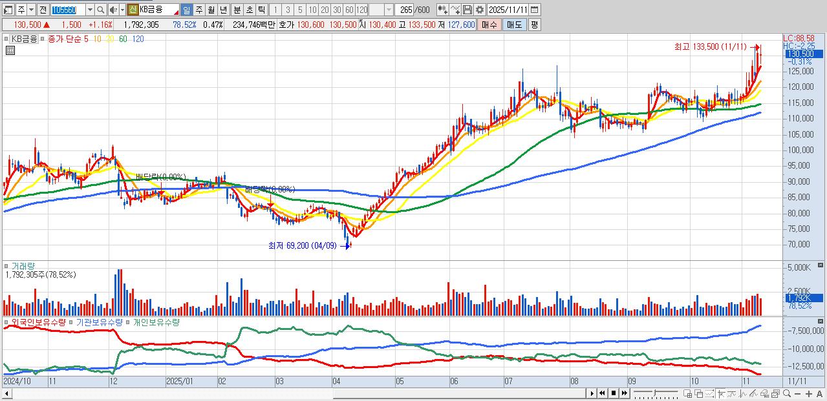Image resolution: width=827 pixels, height=401 pixels.
Task: Open the calendar date picker icon
Action: 535,10
